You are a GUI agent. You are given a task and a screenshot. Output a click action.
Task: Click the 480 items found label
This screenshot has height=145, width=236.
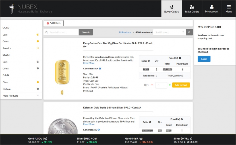tap(144, 32)
